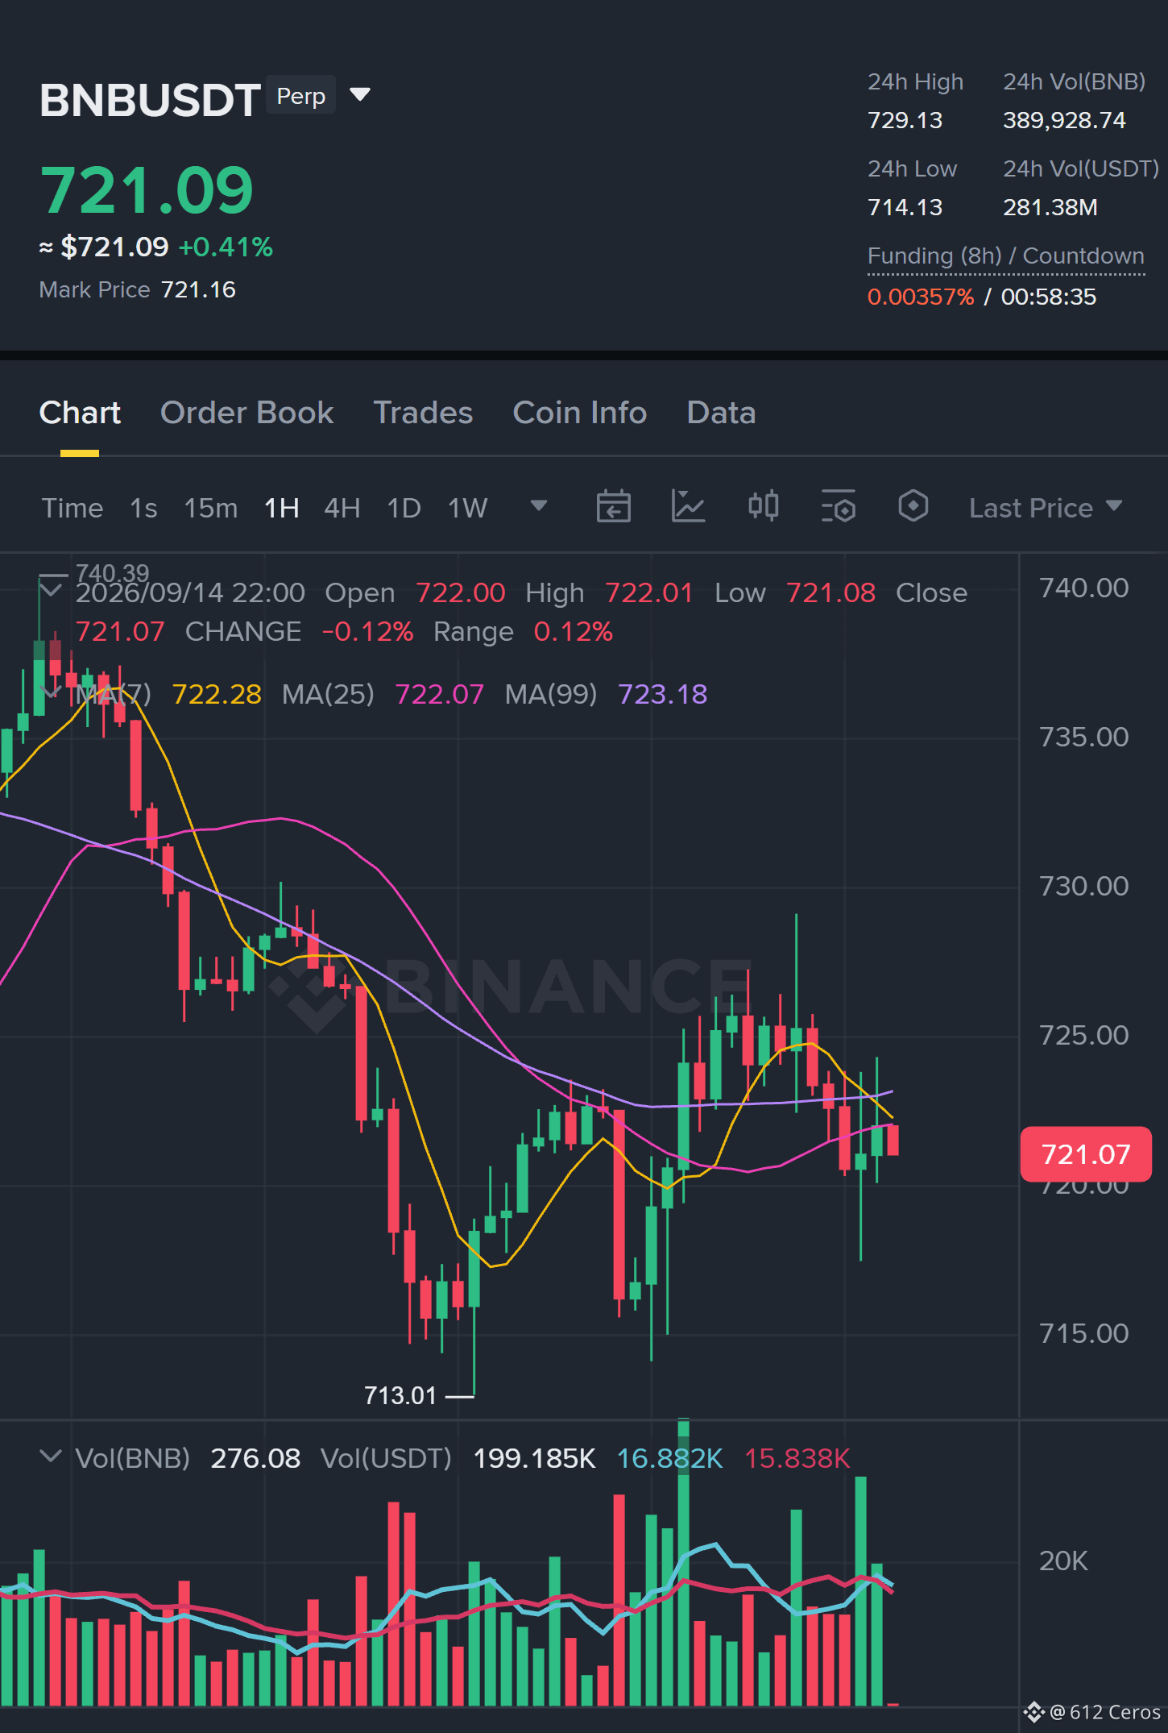This screenshot has width=1168, height=1733.
Task: Open the Last Price dropdown
Action: click(1046, 508)
